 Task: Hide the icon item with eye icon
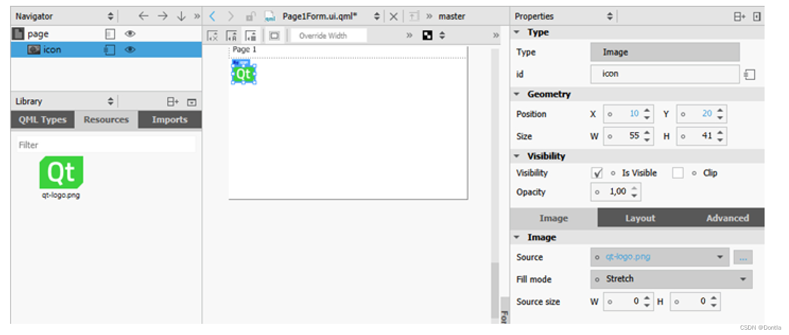pos(130,50)
